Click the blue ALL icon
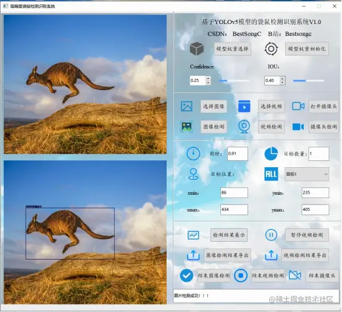Viewport: 342px width, 312px height. pos(271,174)
